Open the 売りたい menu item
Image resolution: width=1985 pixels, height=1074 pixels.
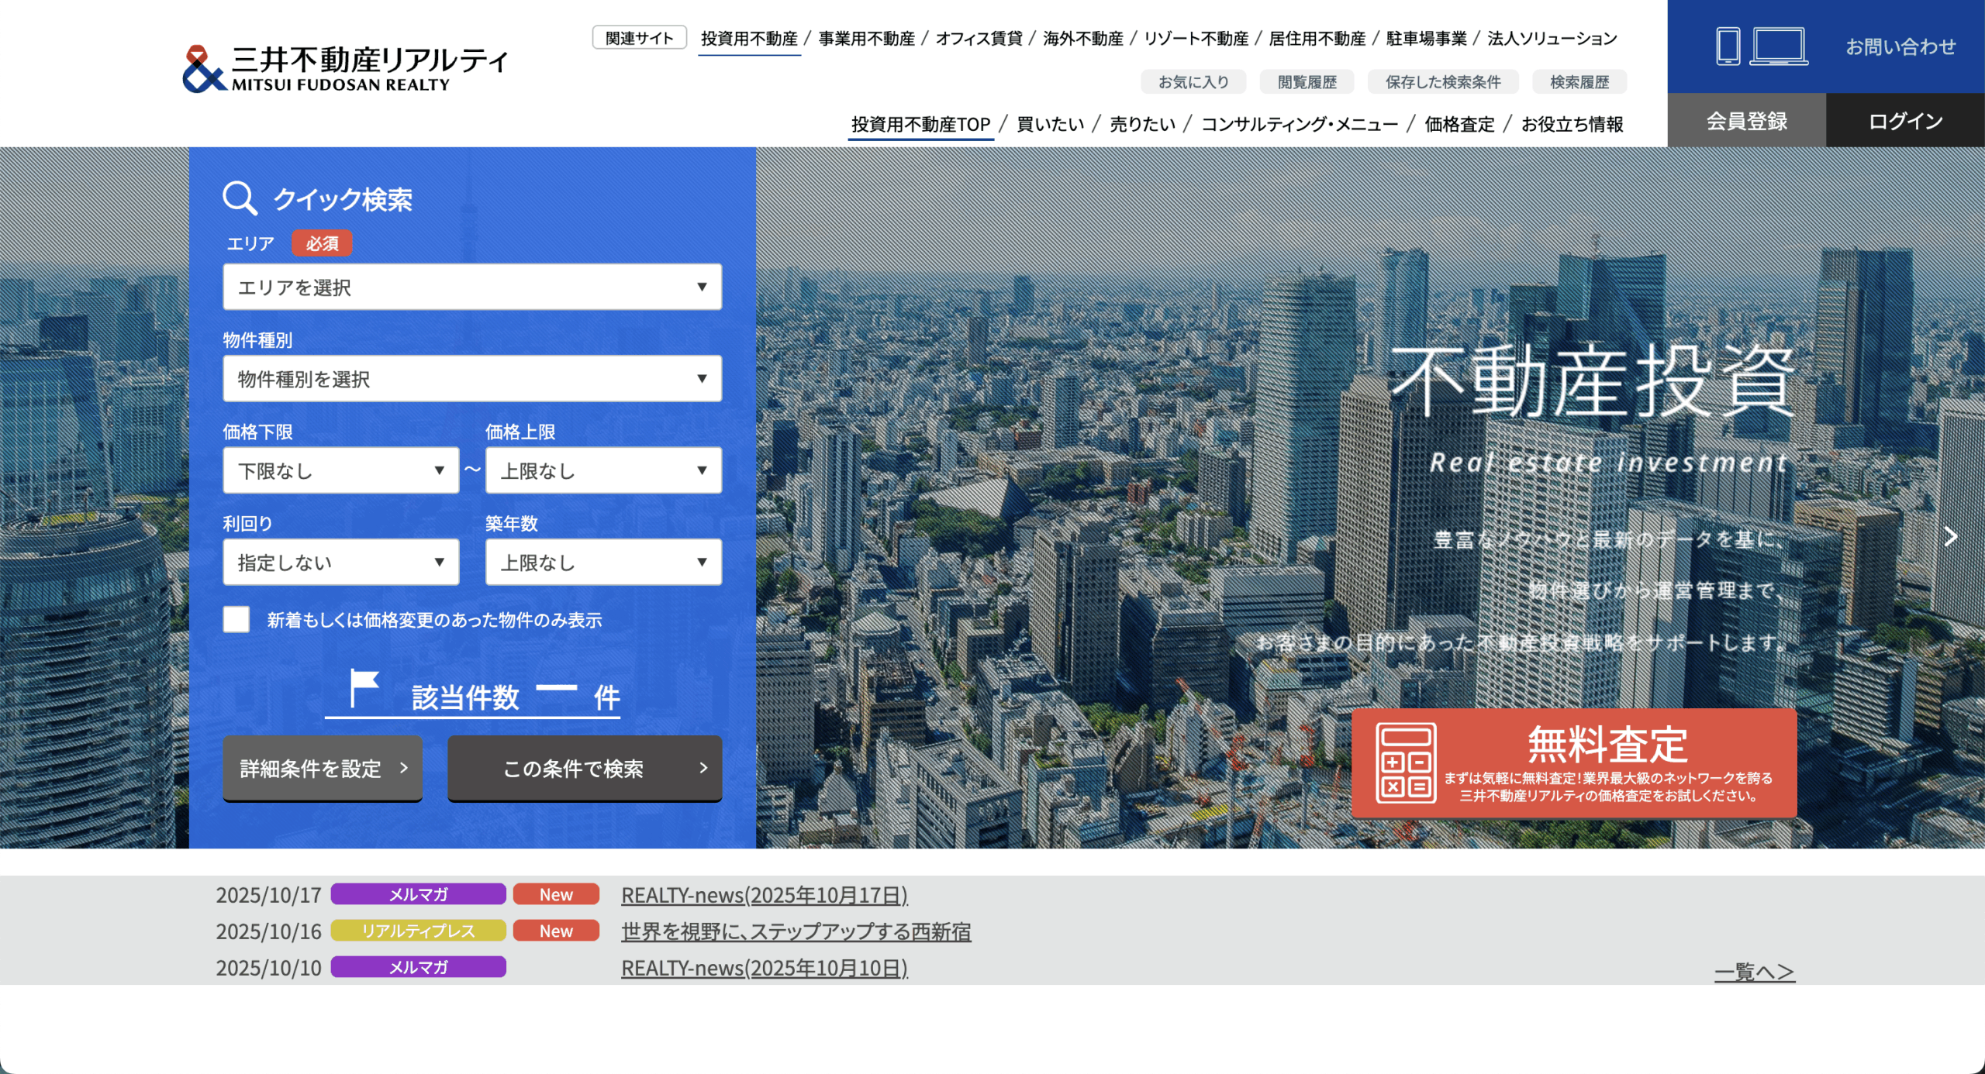pyautogui.click(x=1140, y=124)
